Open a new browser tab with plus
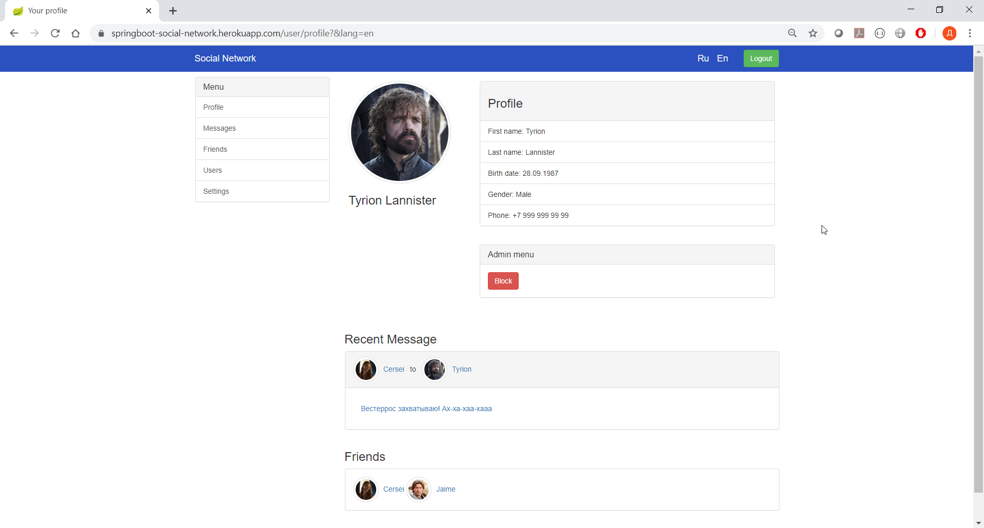This screenshot has width=984, height=528. pyautogui.click(x=173, y=11)
